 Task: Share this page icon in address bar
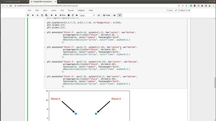click(183, 6)
